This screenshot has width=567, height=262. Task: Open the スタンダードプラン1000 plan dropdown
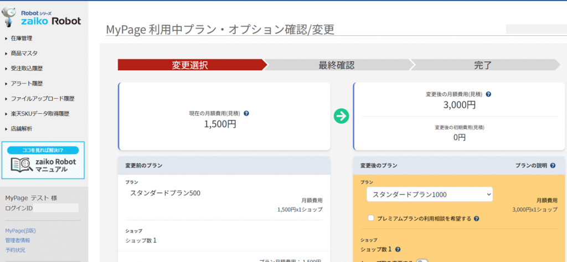click(x=430, y=195)
